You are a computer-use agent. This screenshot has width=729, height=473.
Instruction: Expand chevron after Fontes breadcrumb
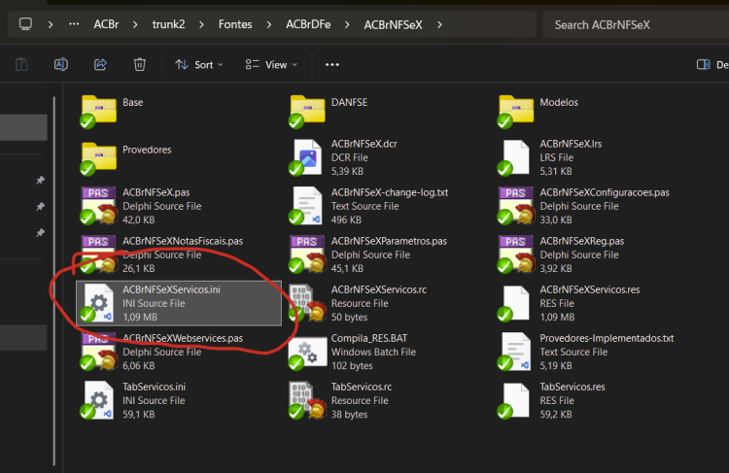click(268, 24)
